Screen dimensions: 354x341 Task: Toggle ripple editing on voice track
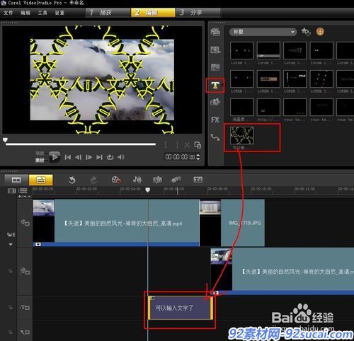11,332
